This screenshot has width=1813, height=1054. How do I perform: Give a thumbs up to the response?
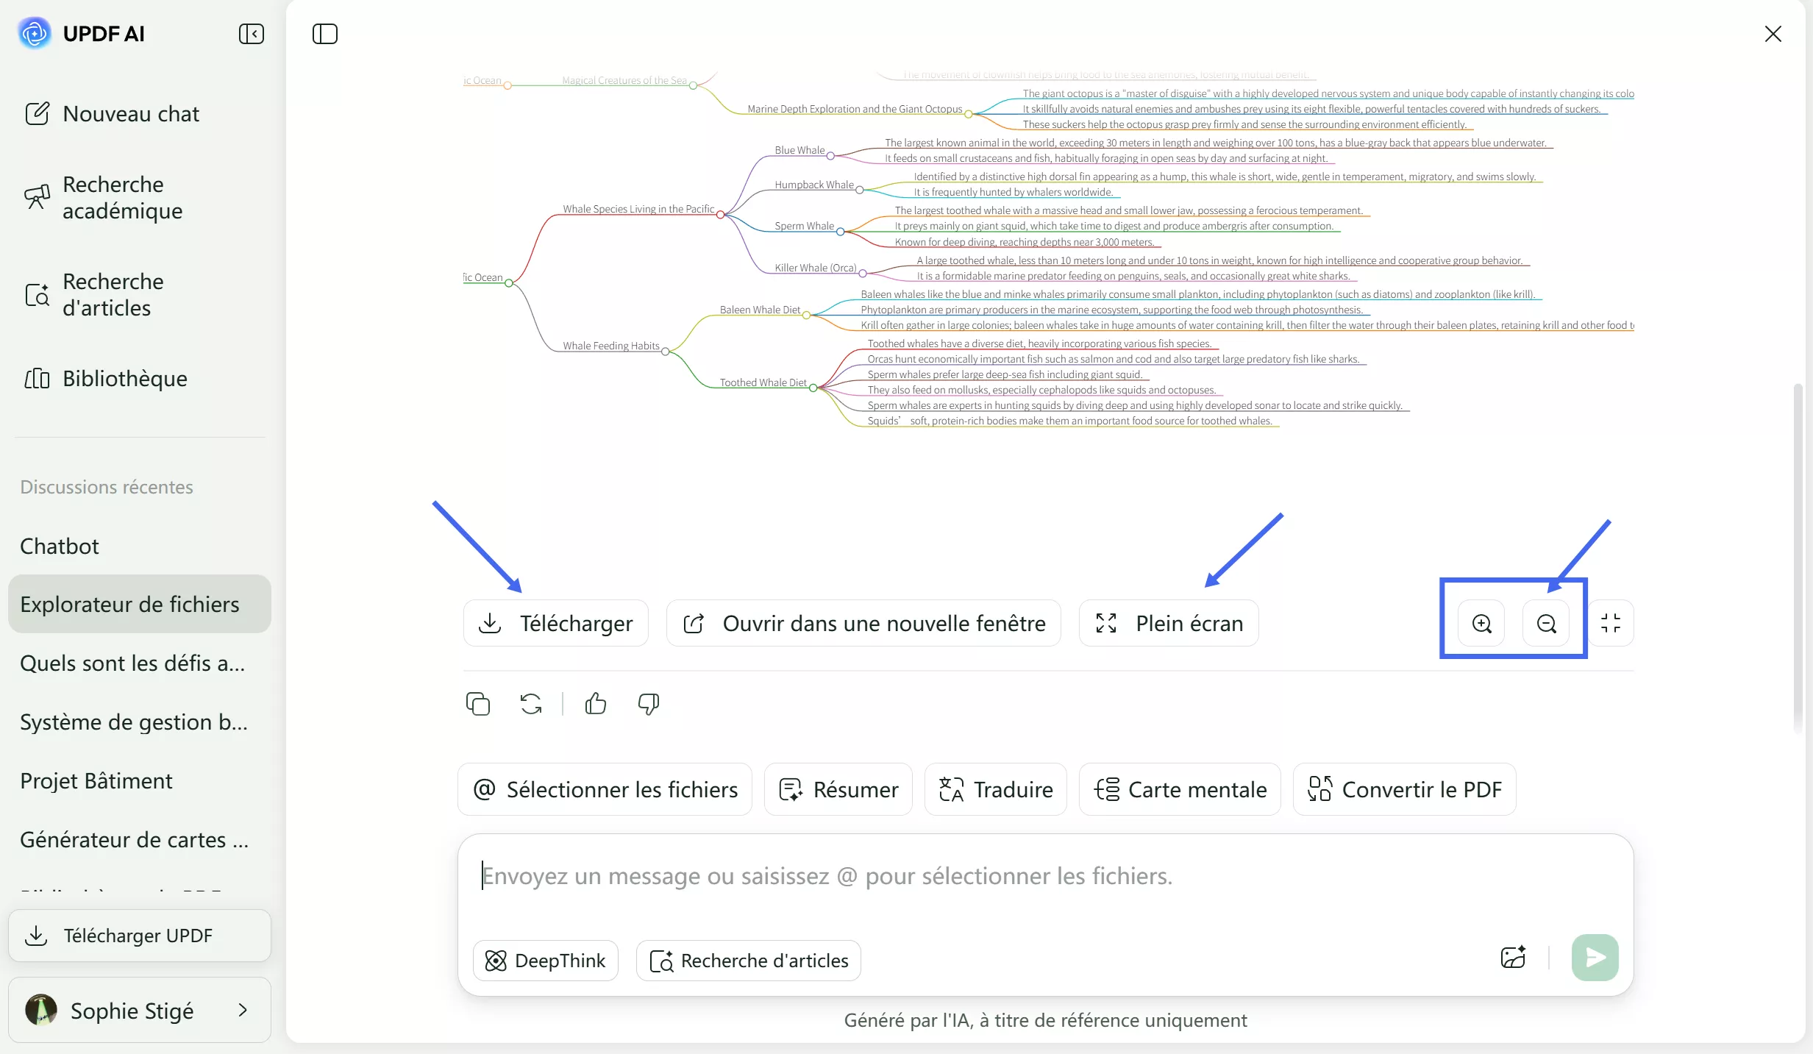(596, 703)
